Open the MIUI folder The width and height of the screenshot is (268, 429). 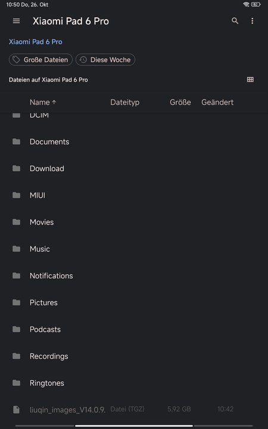134,195
